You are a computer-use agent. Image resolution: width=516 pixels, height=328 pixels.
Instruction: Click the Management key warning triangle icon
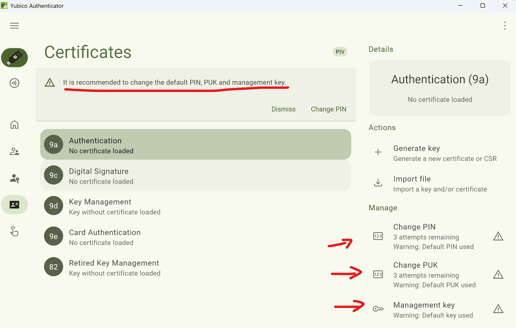pyautogui.click(x=498, y=308)
